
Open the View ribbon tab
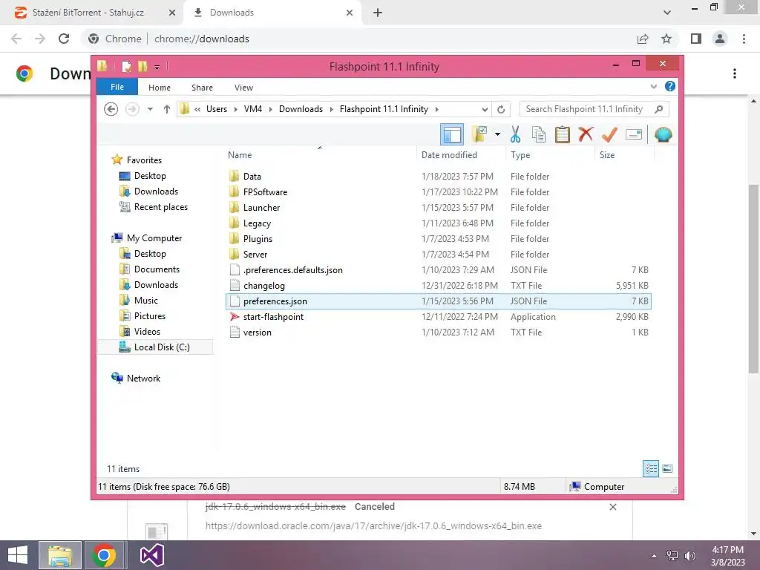[x=243, y=88]
